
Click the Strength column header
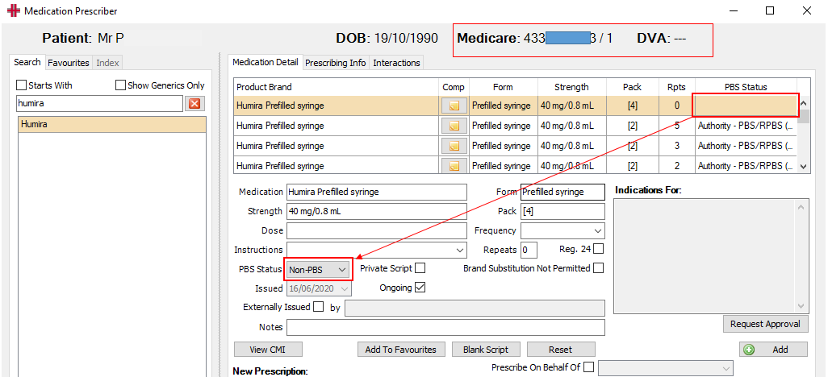coord(571,88)
